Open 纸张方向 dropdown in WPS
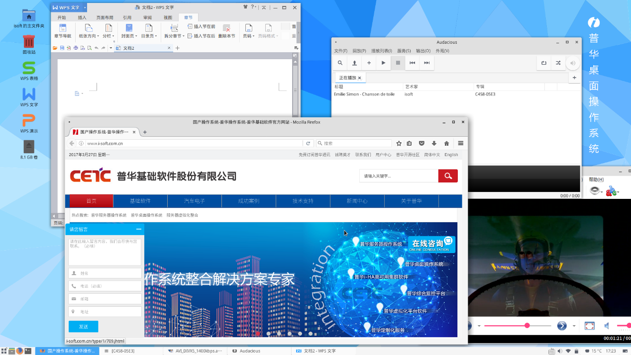This screenshot has width=631, height=355. 89,31
